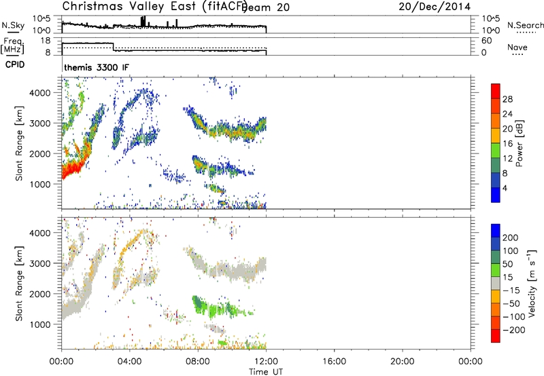Click the frequency step-down in Freq panel
544x376 pixels.
tap(114, 47)
